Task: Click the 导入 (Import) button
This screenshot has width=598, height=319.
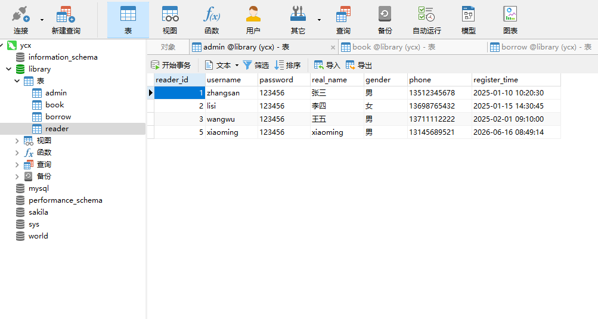Action: (327, 65)
